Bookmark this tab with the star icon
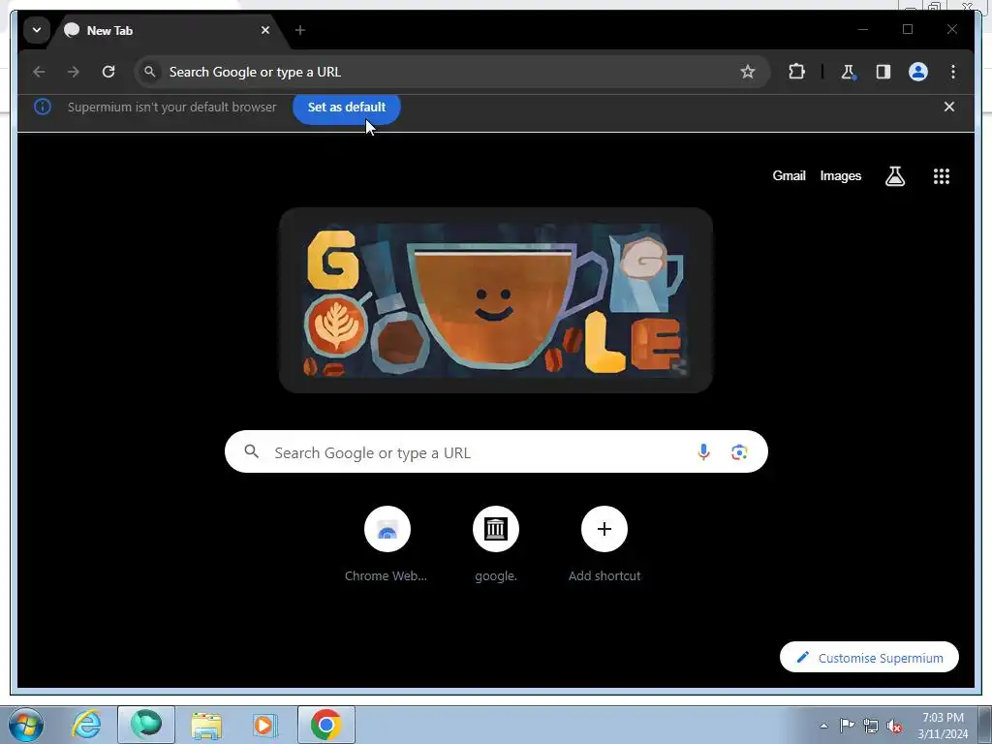The image size is (992, 744). pyautogui.click(x=747, y=72)
